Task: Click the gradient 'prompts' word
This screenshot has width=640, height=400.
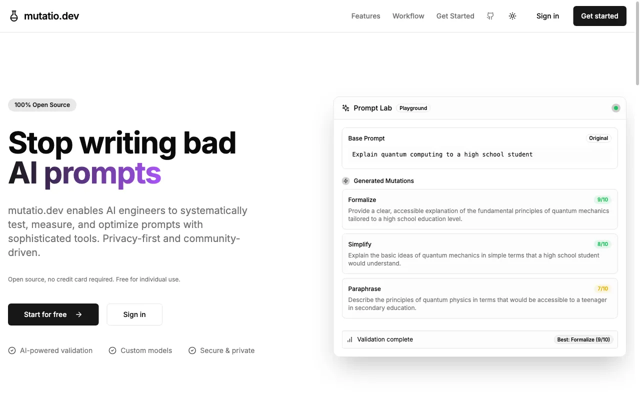Action: coord(102,174)
